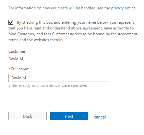This screenshot has height=135, width=144.
Task: Toggle the black check mark in the box
Action: click(x=11, y=22)
